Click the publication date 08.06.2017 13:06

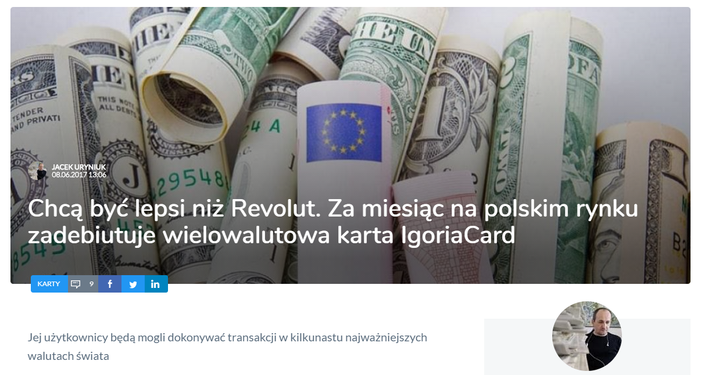[79, 175]
